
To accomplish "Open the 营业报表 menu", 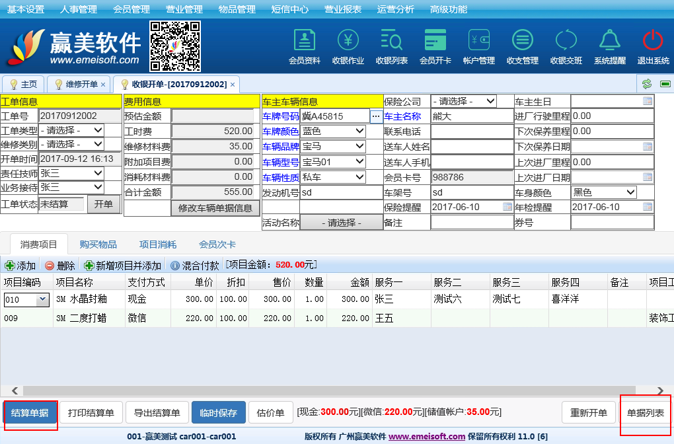I will tap(343, 9).
